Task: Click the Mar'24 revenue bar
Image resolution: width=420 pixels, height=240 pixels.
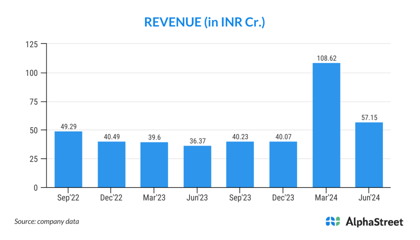Action: 326,125
